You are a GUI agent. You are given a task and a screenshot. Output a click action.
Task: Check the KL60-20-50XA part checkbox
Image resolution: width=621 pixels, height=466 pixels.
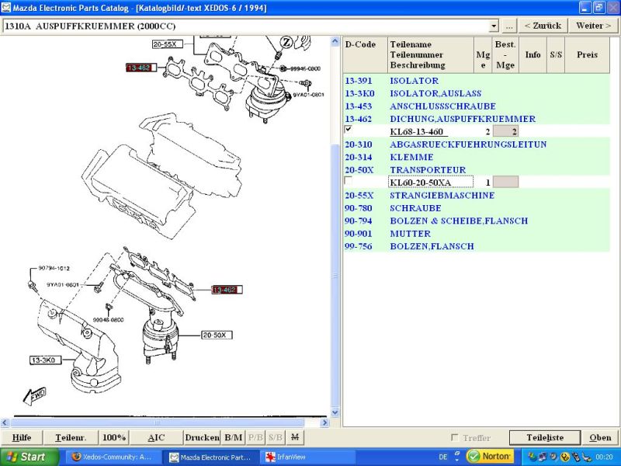(348, 180)
